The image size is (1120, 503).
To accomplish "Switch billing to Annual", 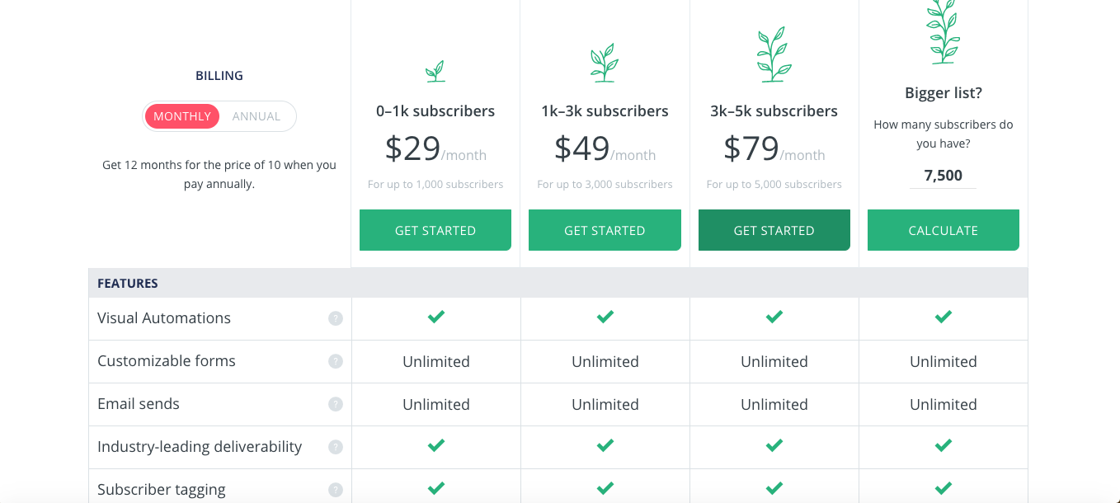I will click(x=256, y=116).
